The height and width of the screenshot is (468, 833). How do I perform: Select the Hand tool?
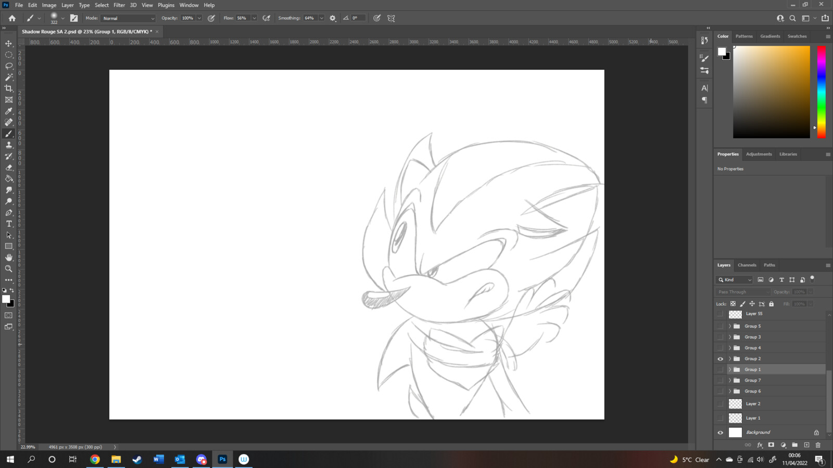pyautogui.click(x=9, y=257)
